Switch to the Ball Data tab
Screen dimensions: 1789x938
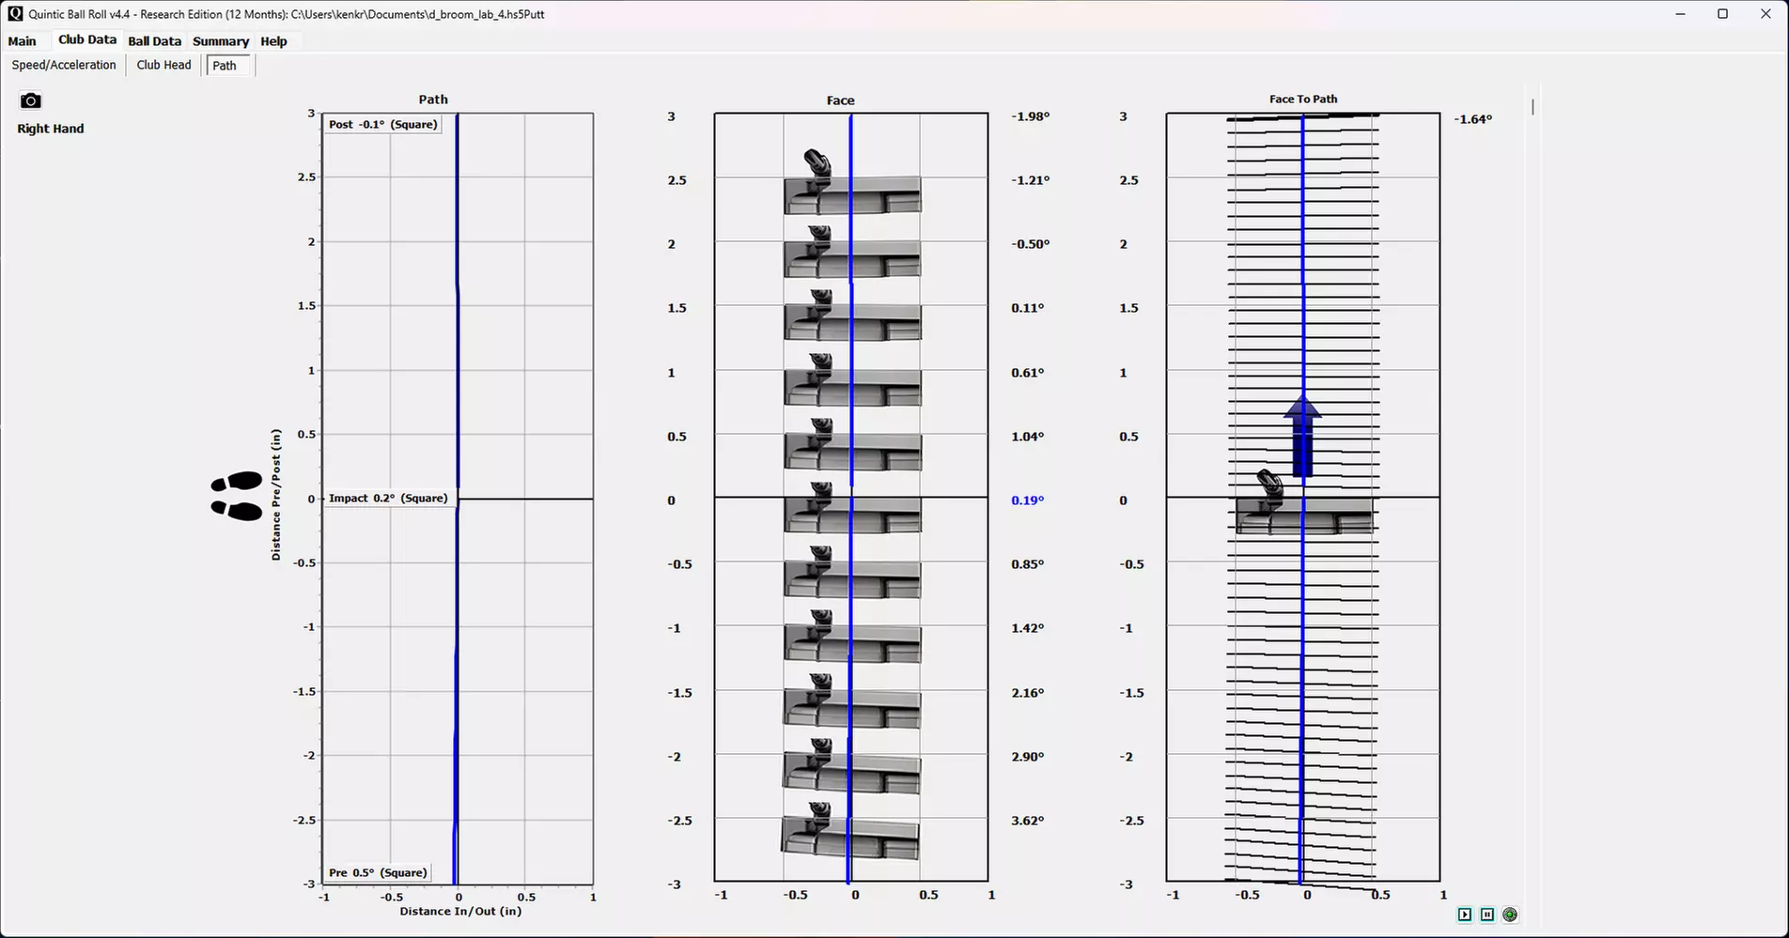[154, 41]
